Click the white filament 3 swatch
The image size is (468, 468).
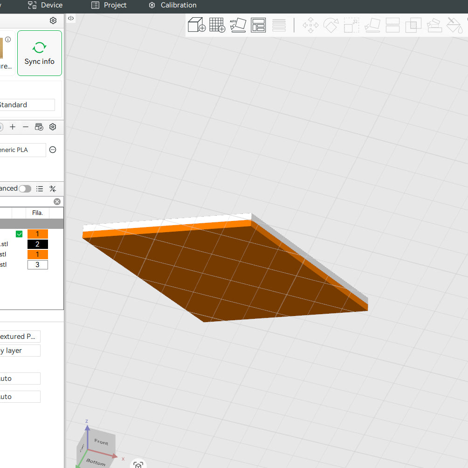[38, 265]
